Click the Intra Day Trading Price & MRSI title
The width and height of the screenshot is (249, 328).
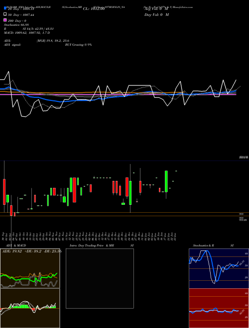pos(102,246)
